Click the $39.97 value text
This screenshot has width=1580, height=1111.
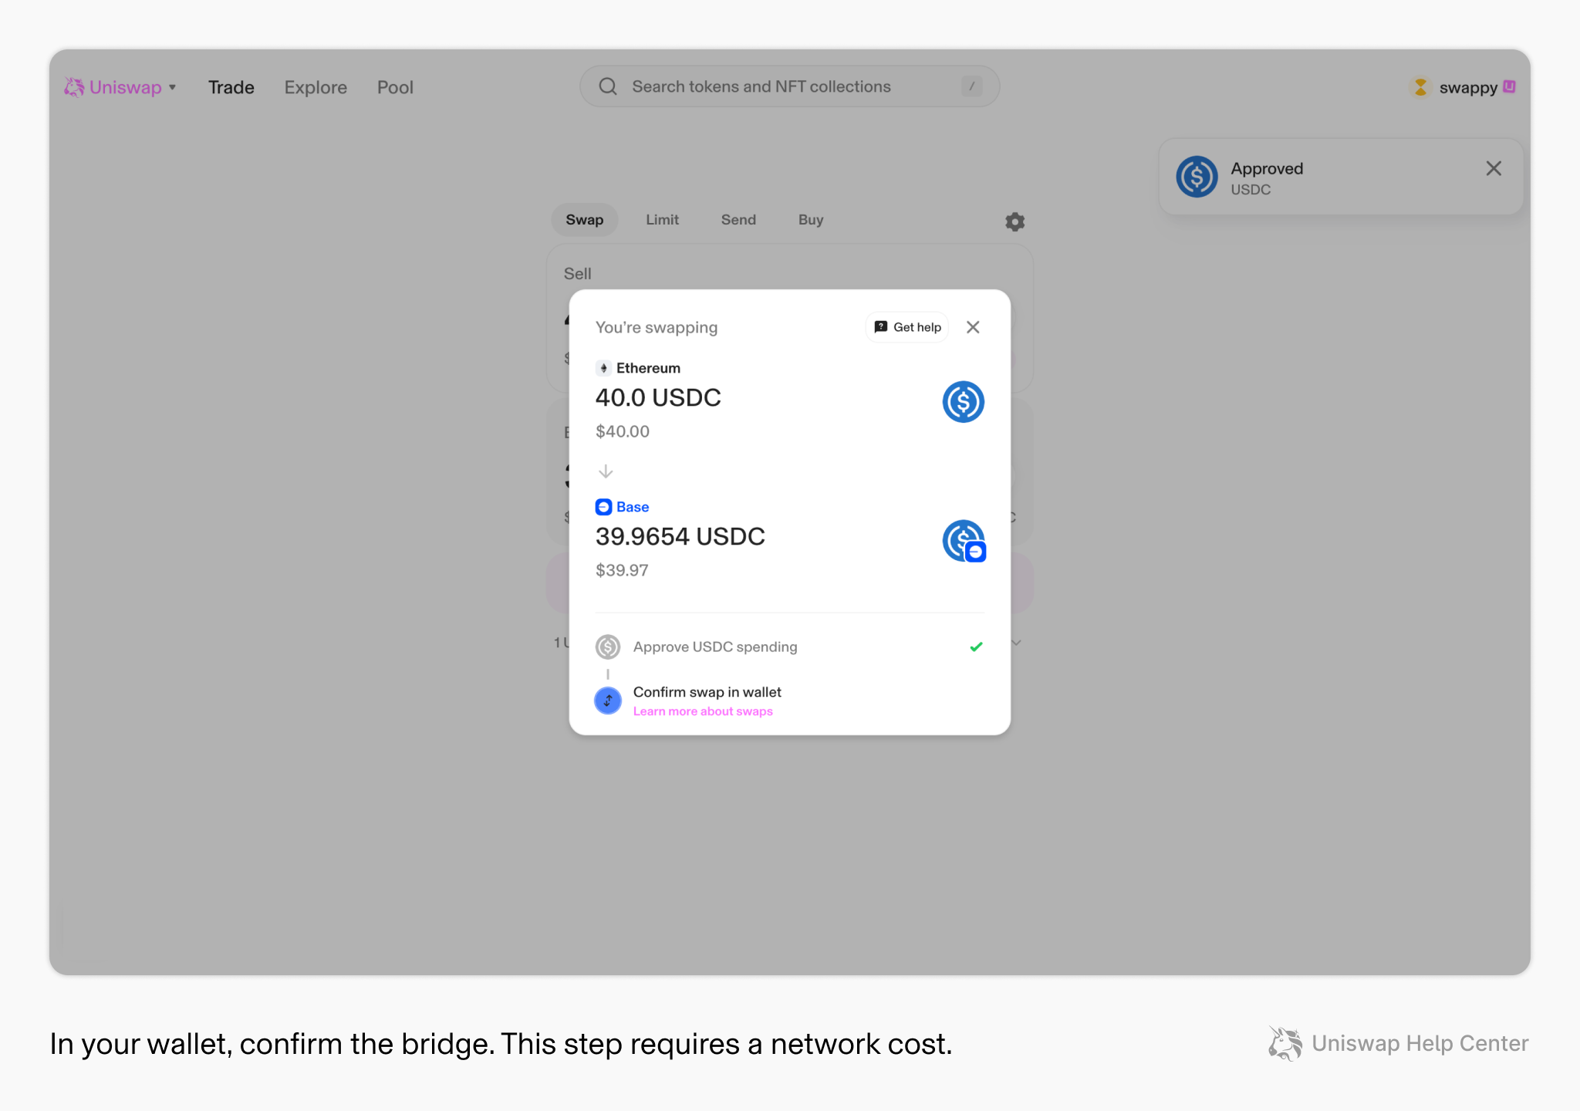pyautogui.click(x=622, y=570)
